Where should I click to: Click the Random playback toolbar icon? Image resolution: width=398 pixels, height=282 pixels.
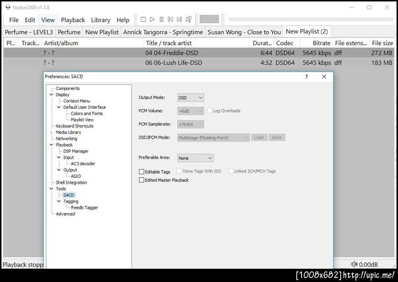point(188,19)
